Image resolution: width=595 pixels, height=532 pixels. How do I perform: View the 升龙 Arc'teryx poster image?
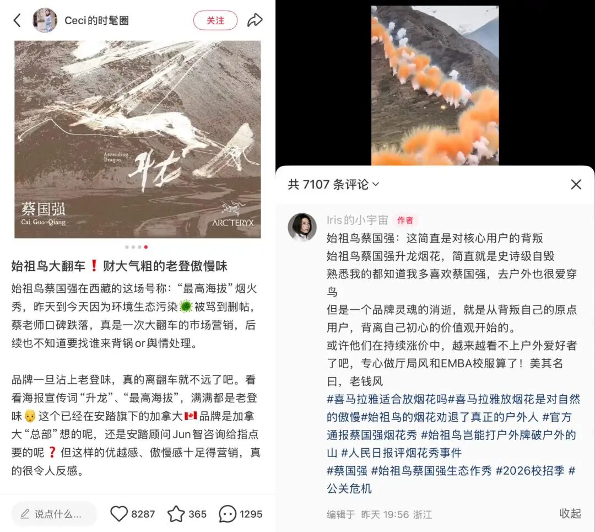(x=138, y=139)
